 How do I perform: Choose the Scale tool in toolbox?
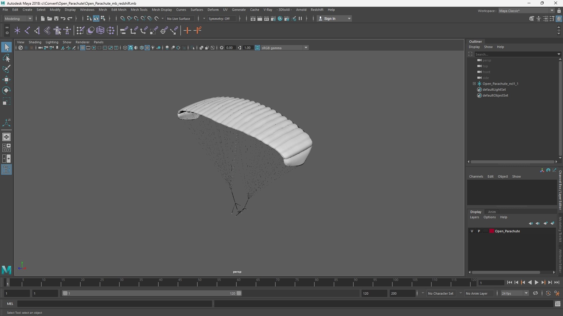pos(6,101)
